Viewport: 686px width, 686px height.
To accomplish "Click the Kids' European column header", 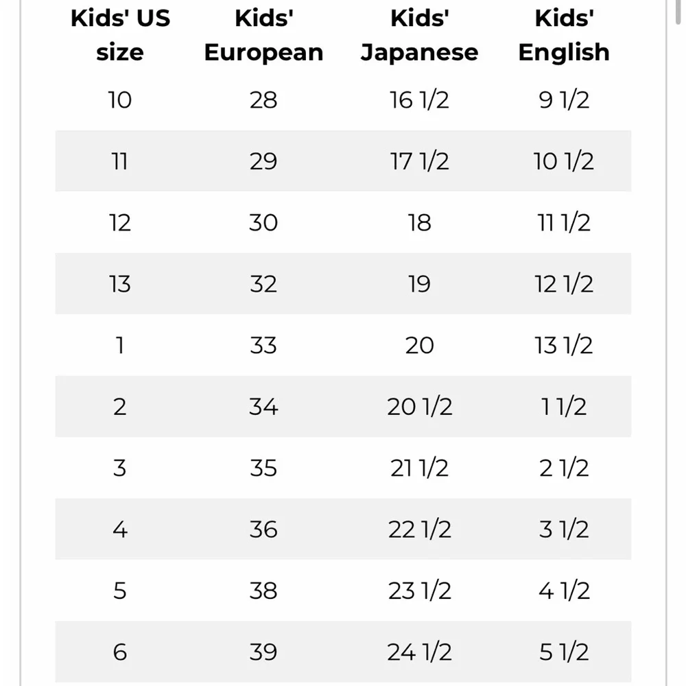I will coord(263,35).
